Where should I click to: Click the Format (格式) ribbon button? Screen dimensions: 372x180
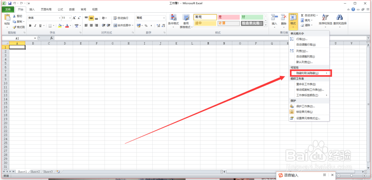coord(293,21)
